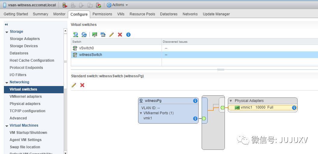Remove witnessPg using lower red X icon

82,85
